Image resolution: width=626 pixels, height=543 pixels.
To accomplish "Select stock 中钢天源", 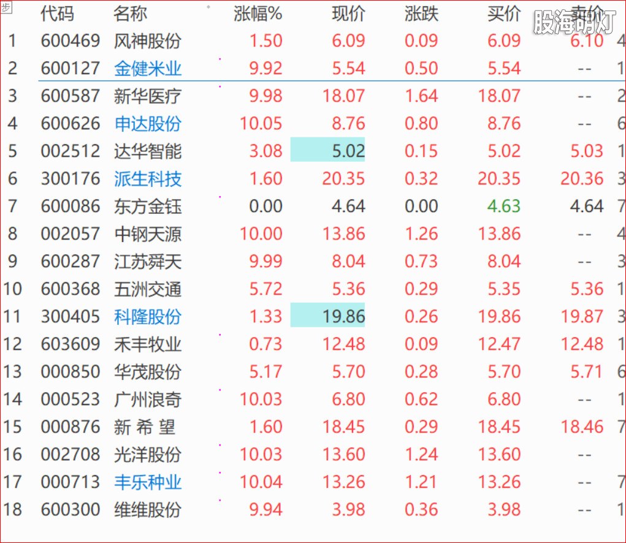I will [x=148, y=234].
